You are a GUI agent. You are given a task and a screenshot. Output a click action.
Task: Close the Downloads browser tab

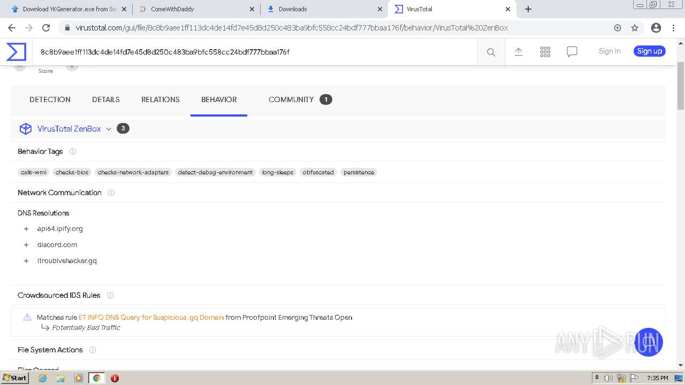380,9
